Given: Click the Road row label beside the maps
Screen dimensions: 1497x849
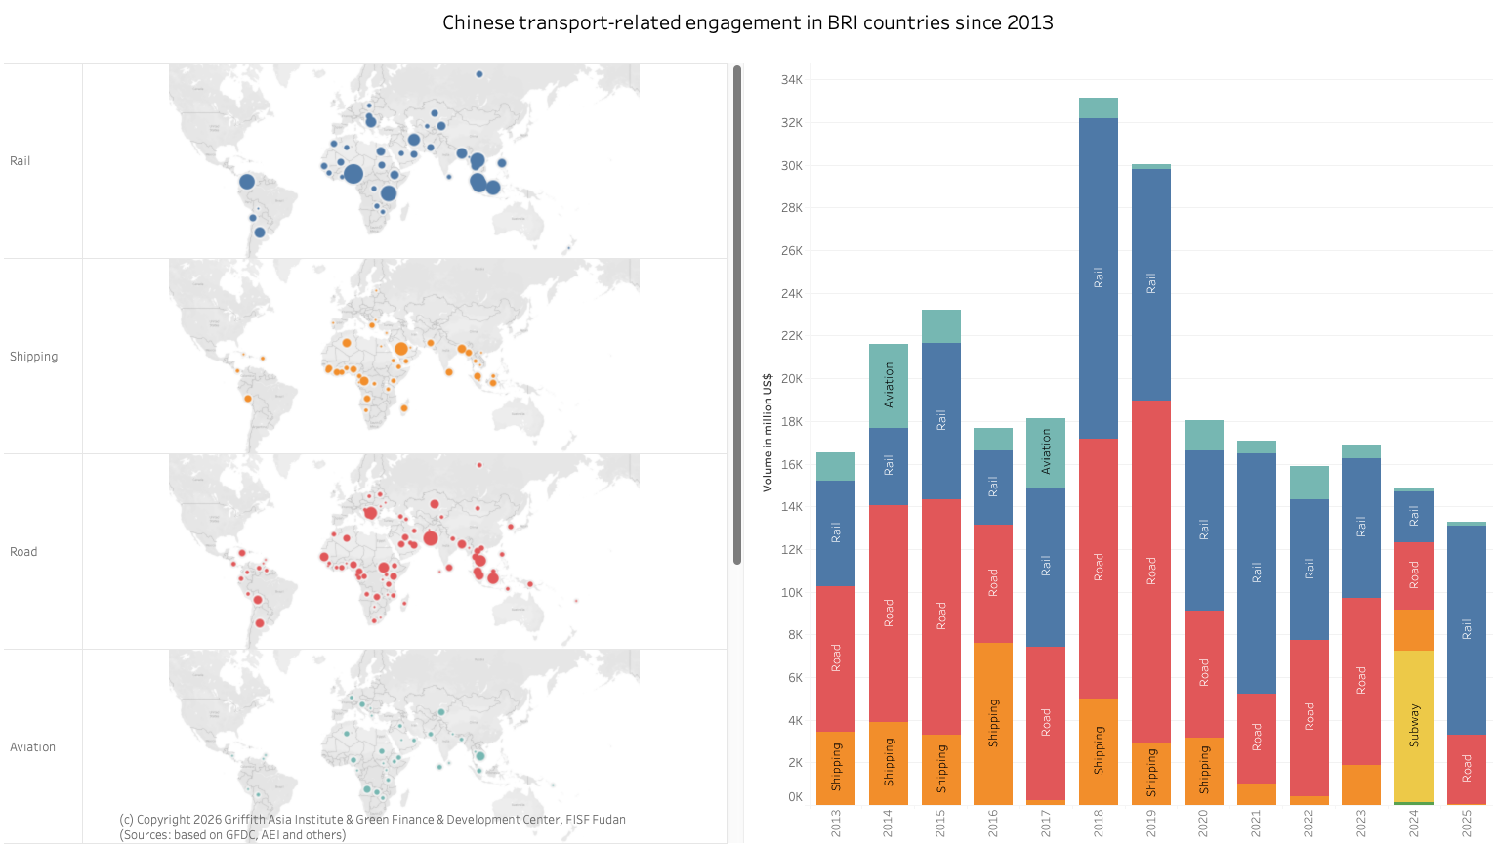Looking at the screenshot, I should tap(23, 552).
